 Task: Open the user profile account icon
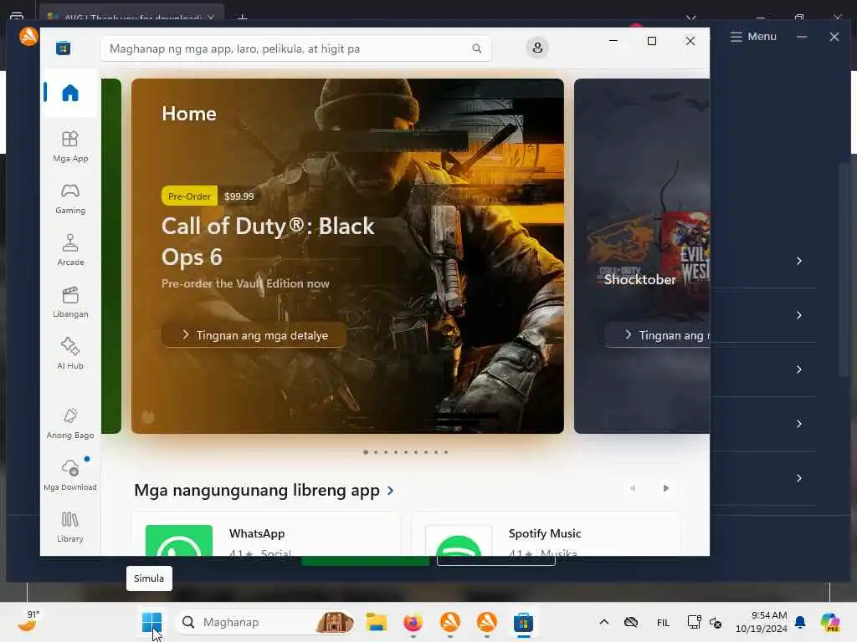pos(537,48)
